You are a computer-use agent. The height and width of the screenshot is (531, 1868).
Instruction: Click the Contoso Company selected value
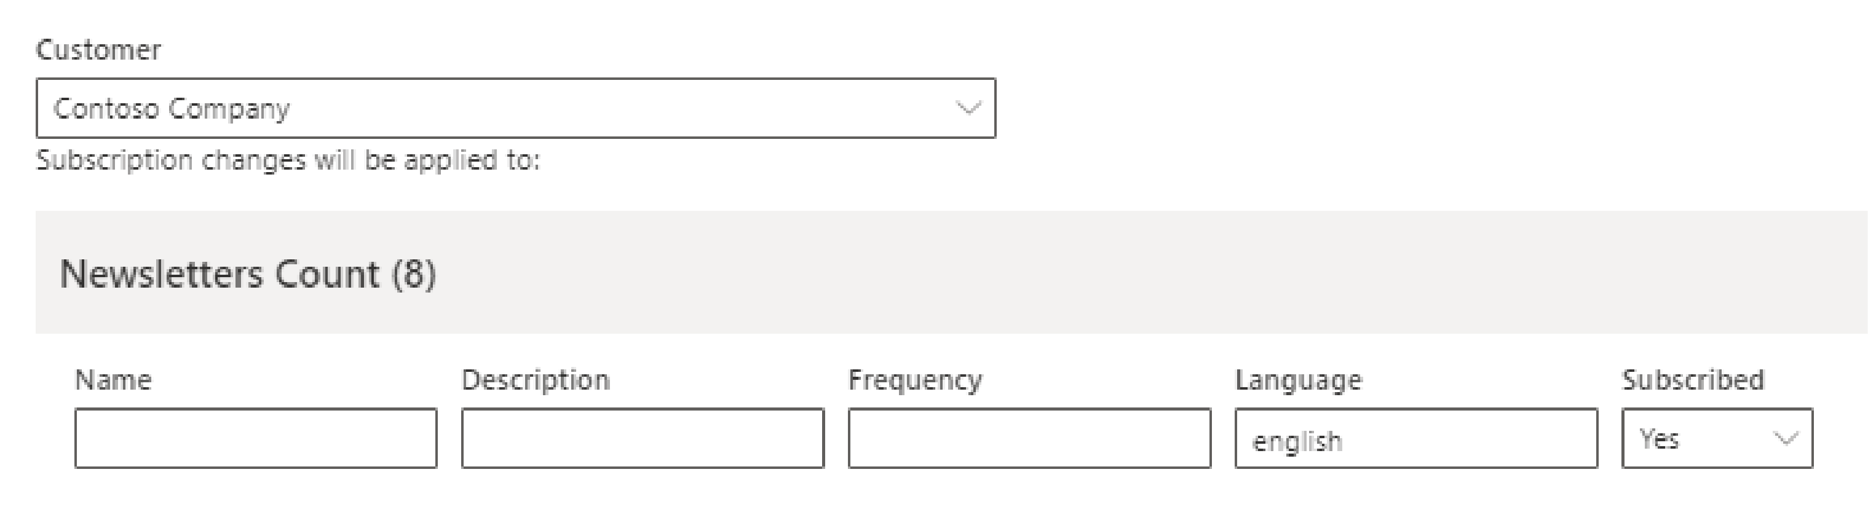[x=172, y=109]
